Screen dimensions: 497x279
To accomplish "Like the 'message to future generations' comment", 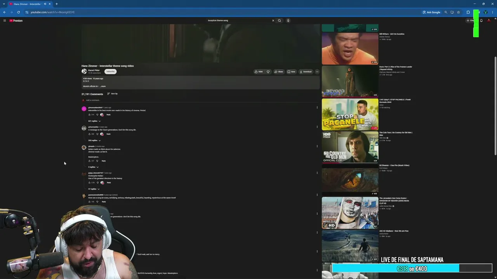I will 90,134.
